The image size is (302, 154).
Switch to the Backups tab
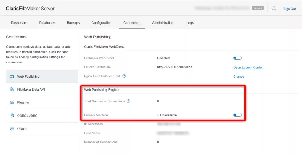coord(73,23)
